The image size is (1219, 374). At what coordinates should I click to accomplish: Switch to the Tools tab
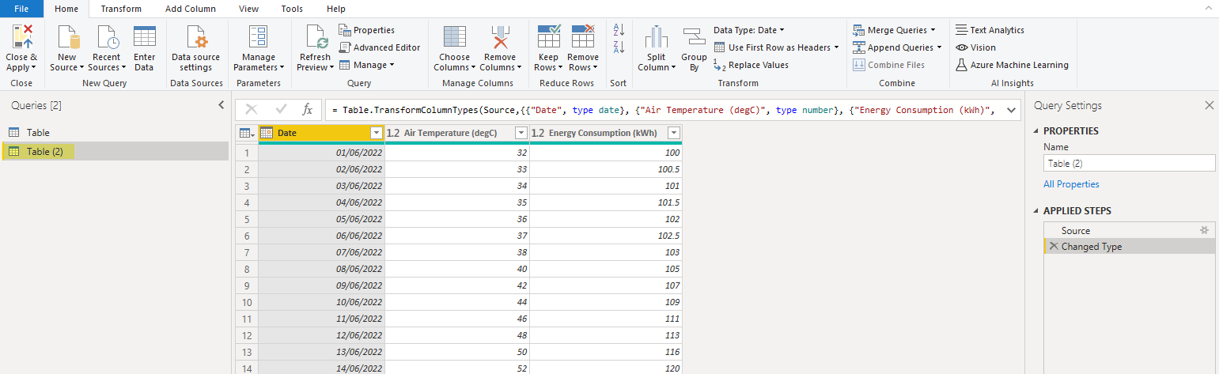click(x=292, y=9)
